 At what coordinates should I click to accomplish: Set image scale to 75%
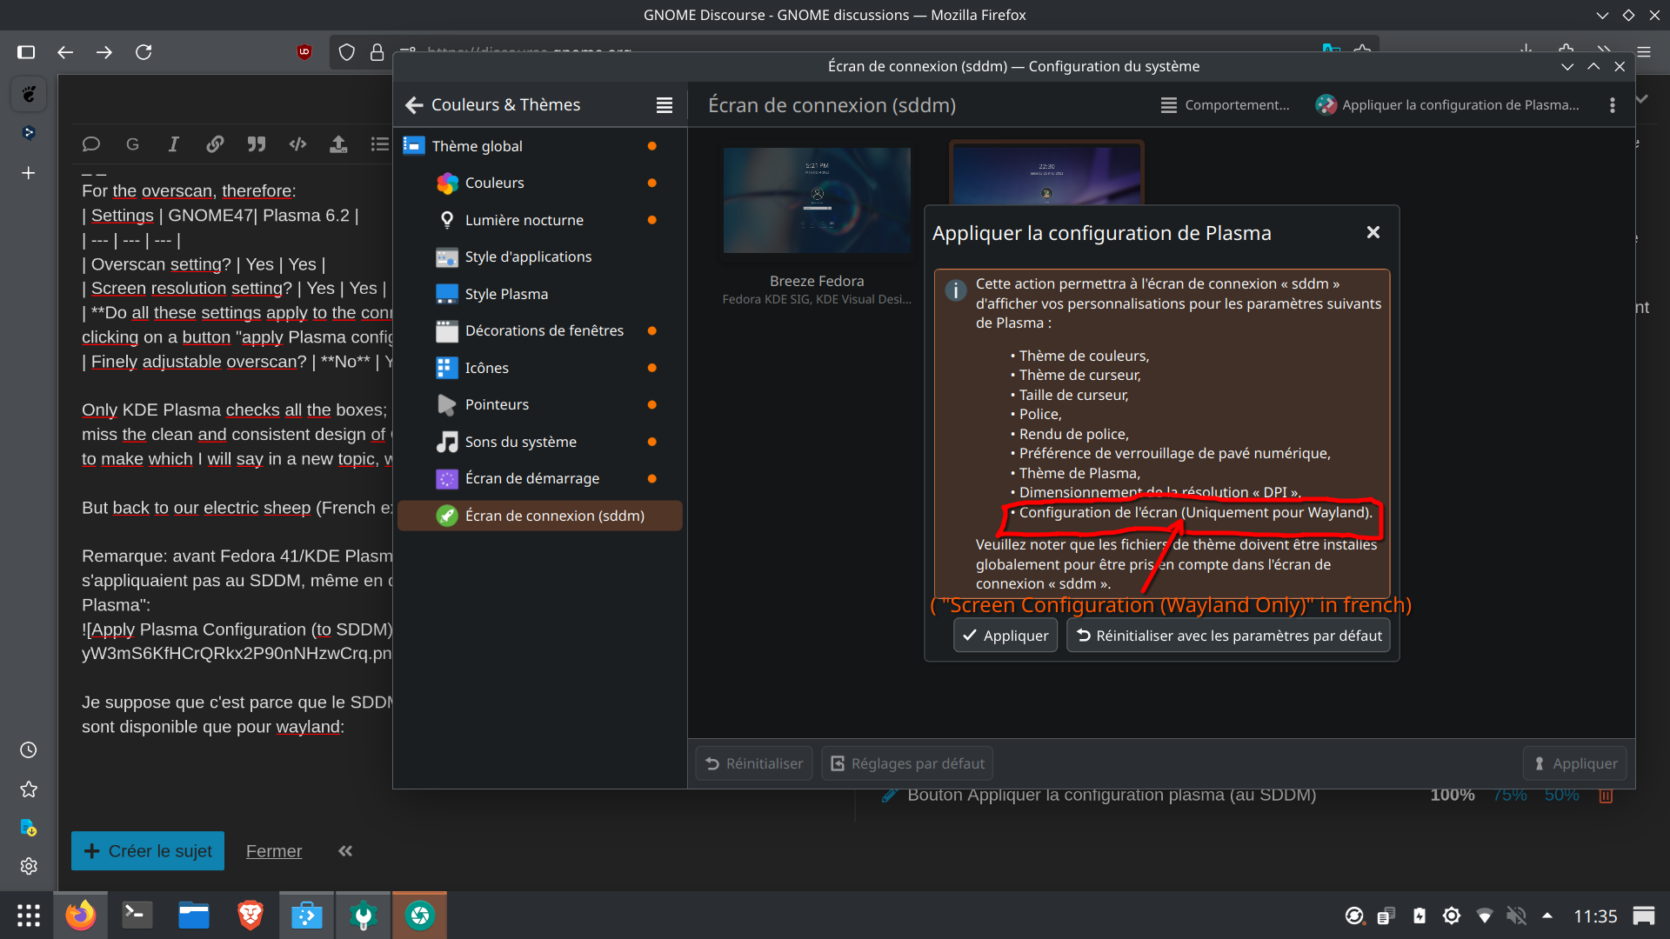point(1510,795)
